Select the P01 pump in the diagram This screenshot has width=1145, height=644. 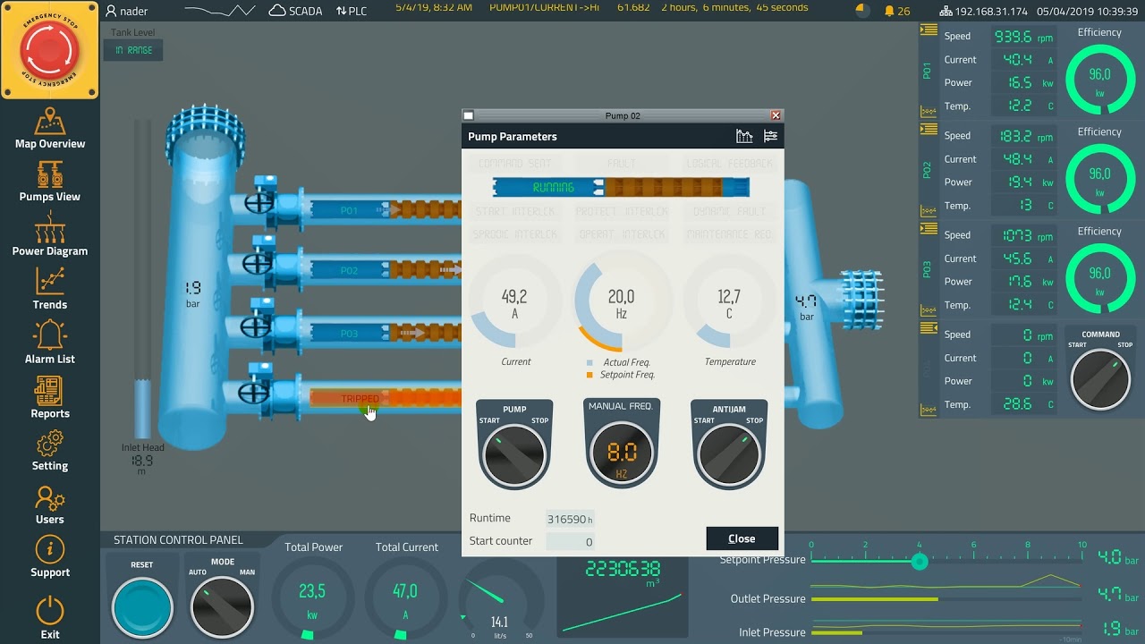385,210
